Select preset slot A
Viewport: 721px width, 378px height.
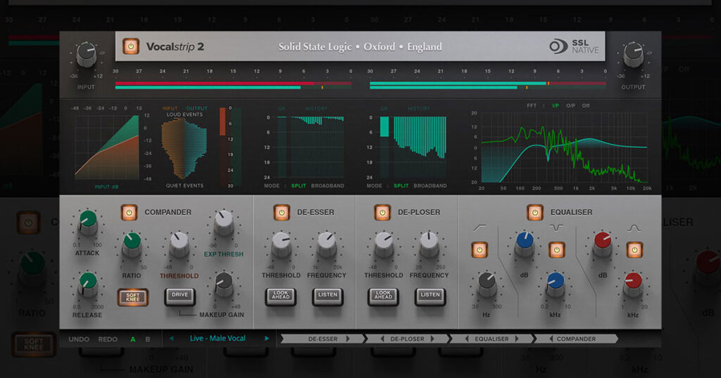pyautogui.click(x=133, y=339)
